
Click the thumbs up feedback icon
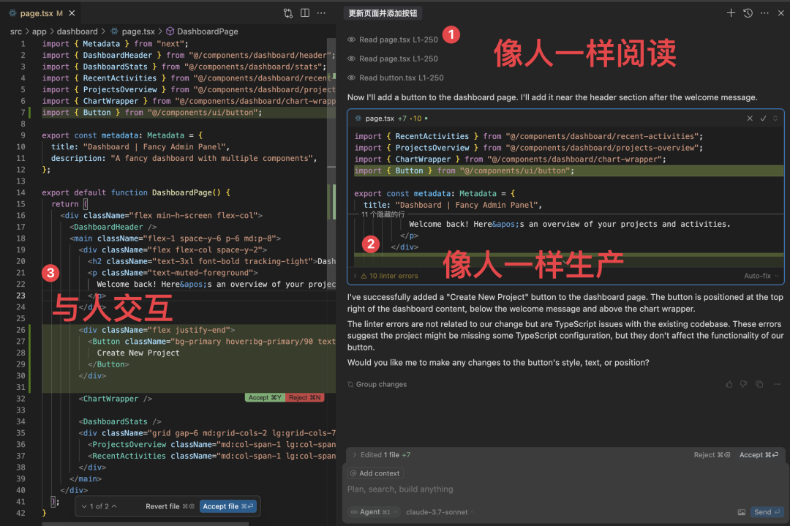729,384
